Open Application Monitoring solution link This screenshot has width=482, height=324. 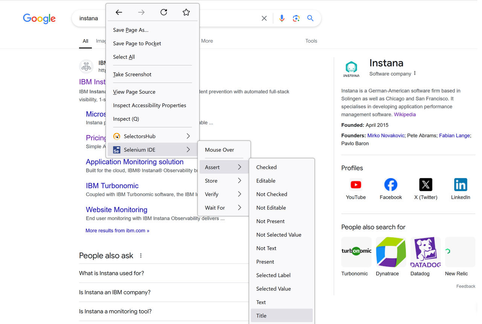(x=135, y=162)
